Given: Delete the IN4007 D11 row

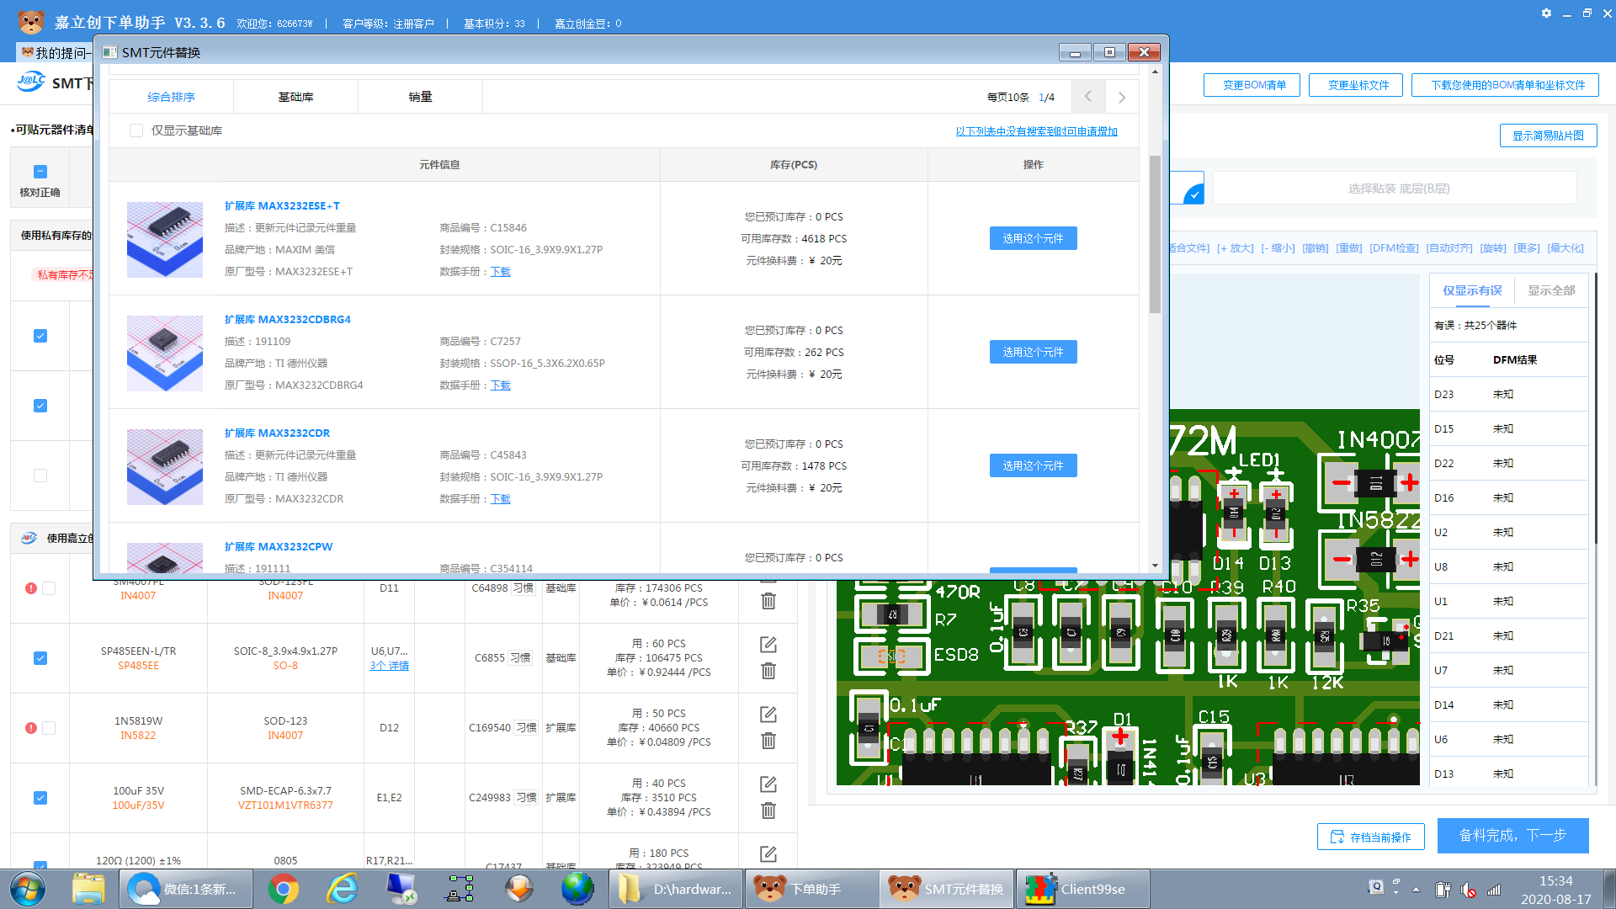Looking at the screenshot, I should [768, 601].
